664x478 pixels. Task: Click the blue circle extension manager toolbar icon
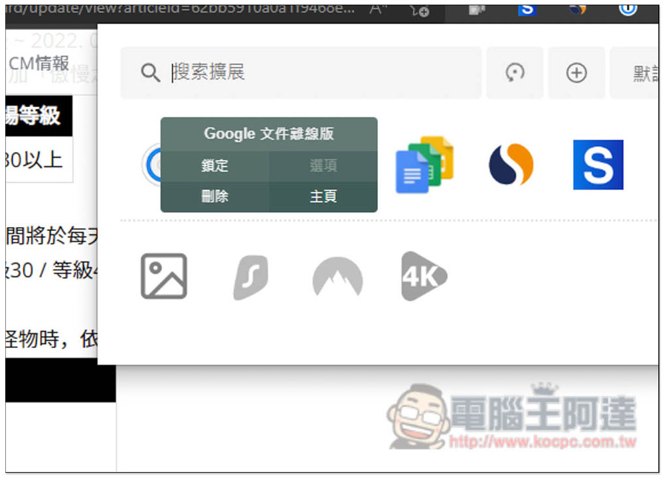point(627,9)
